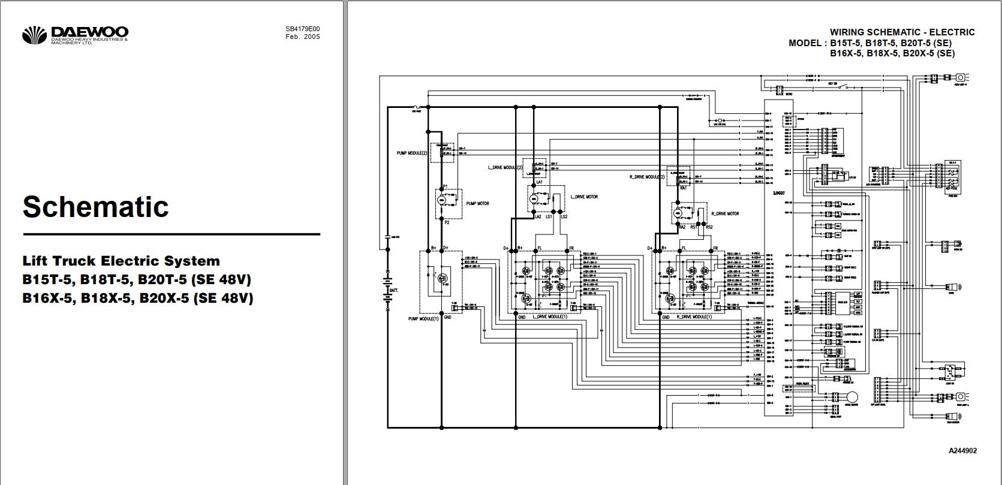Click the B15T-5, B18T-5, B20T-5 (SE 48V) line
The width and height of the screenshot is (1002, 485).
coord(137,279)
